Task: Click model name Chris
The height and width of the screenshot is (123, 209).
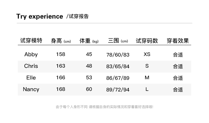Action: pos(31,66)
